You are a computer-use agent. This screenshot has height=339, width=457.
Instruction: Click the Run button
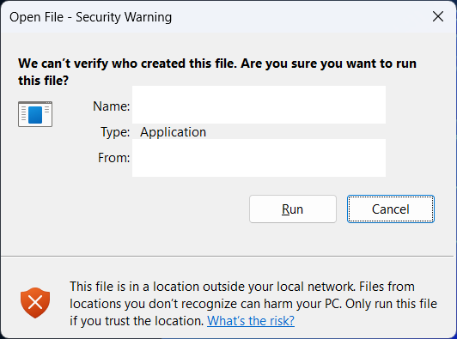(x=293, y=209)
